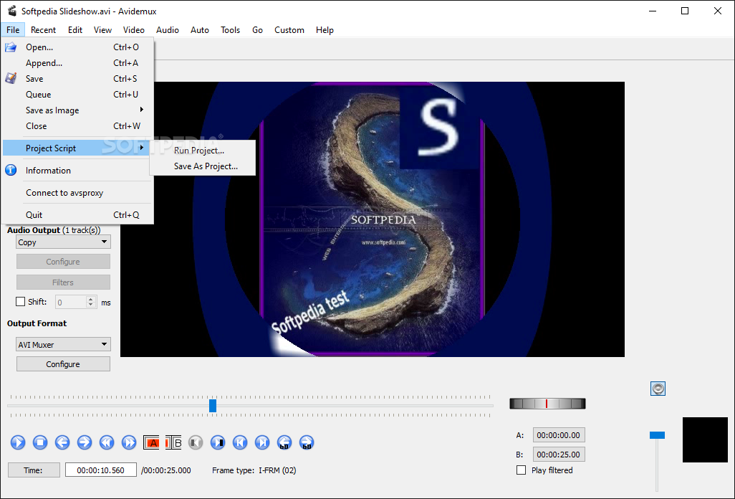The width and height of the screenshot is (735, 499).
Task: Choose Run Project... from submenu
Action: (x=203, y=151)
